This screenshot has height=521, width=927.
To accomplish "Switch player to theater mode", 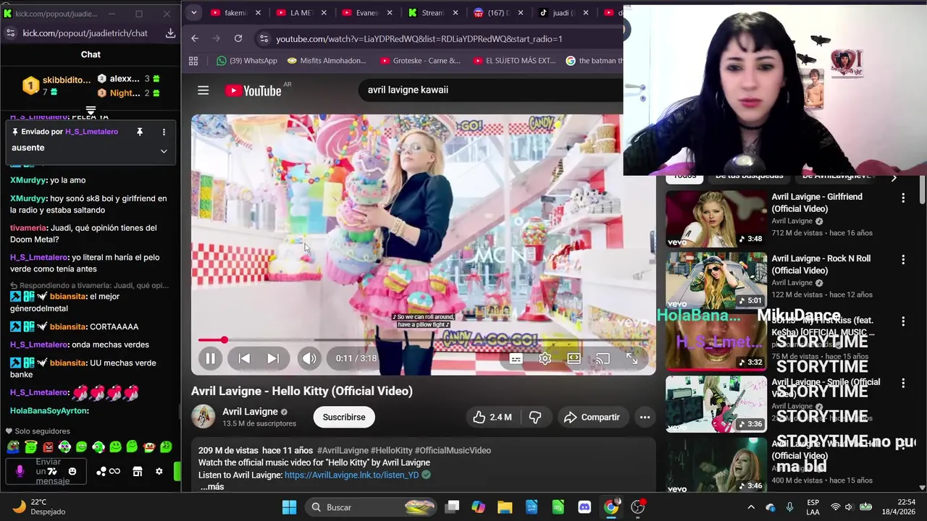I will (574, 358).
